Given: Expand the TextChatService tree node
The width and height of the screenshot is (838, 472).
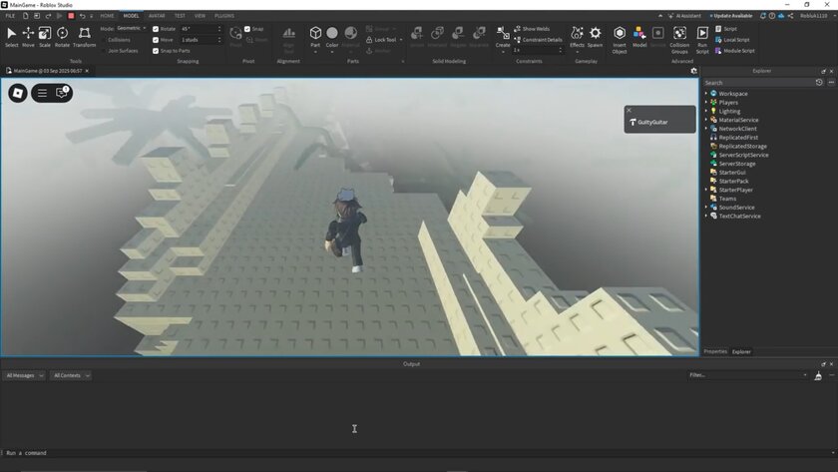Looking at the screenshot, I should (706, 216).
